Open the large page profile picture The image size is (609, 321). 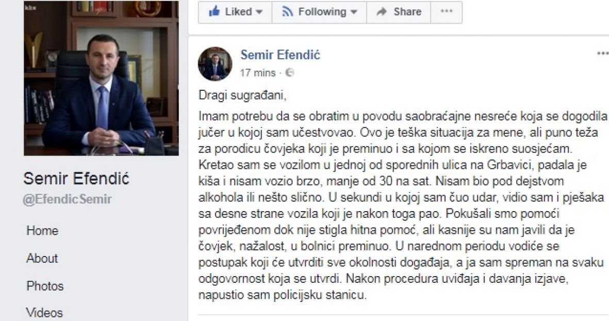[102, 78]
